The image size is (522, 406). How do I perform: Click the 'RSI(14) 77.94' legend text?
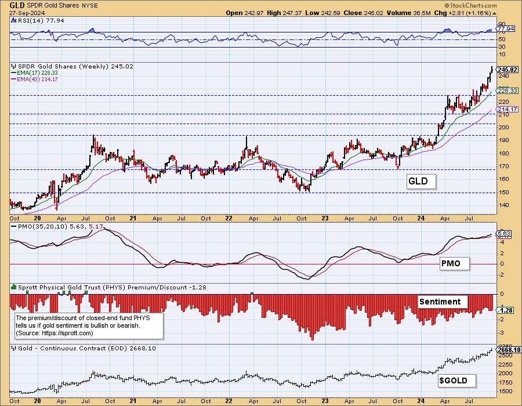(41, 20)
